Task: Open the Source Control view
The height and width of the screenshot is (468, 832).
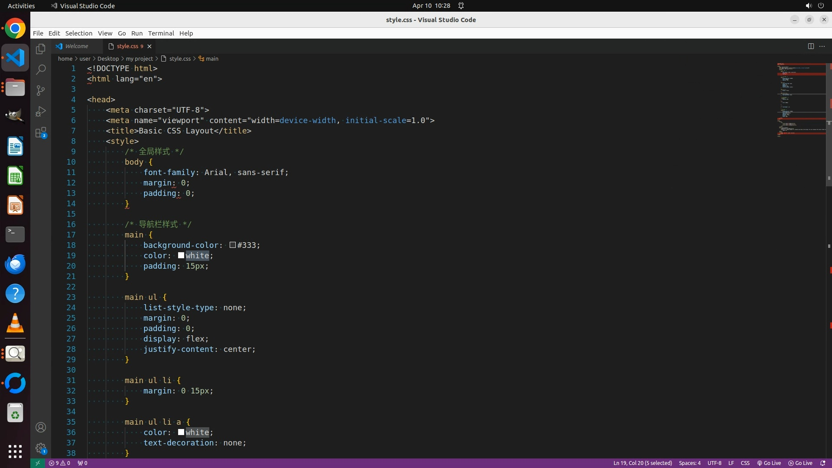Action: [x=41, y=91]
